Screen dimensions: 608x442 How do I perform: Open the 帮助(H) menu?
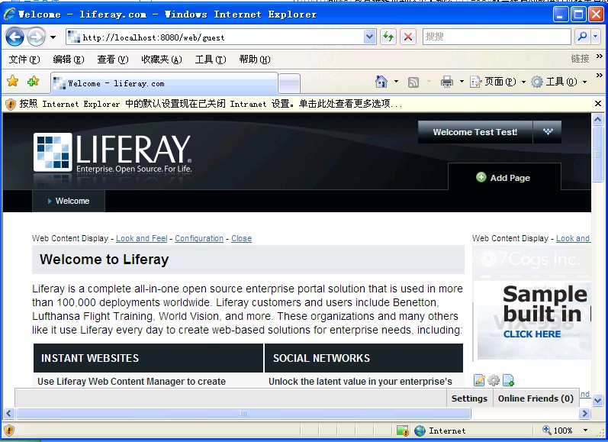(255, 60)
